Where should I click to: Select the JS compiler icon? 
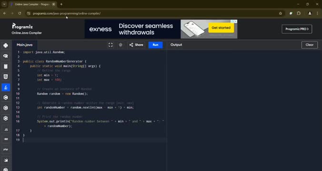pos(6,129)
